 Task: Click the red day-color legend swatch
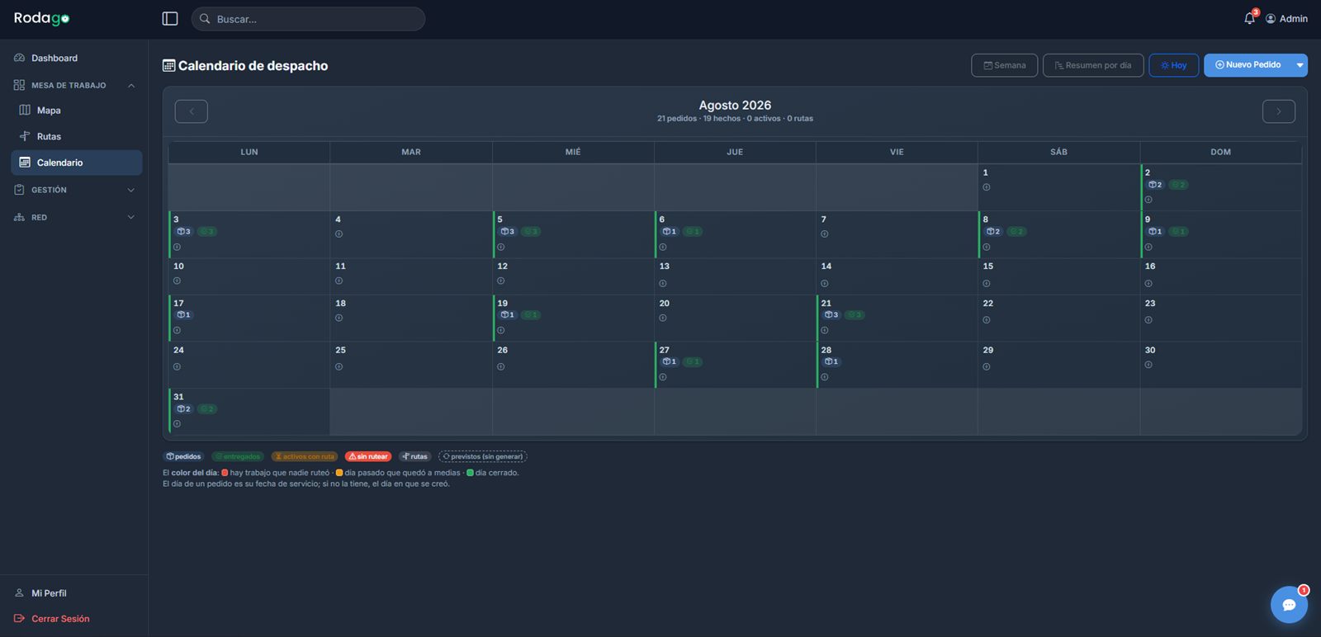coord(225,473)
